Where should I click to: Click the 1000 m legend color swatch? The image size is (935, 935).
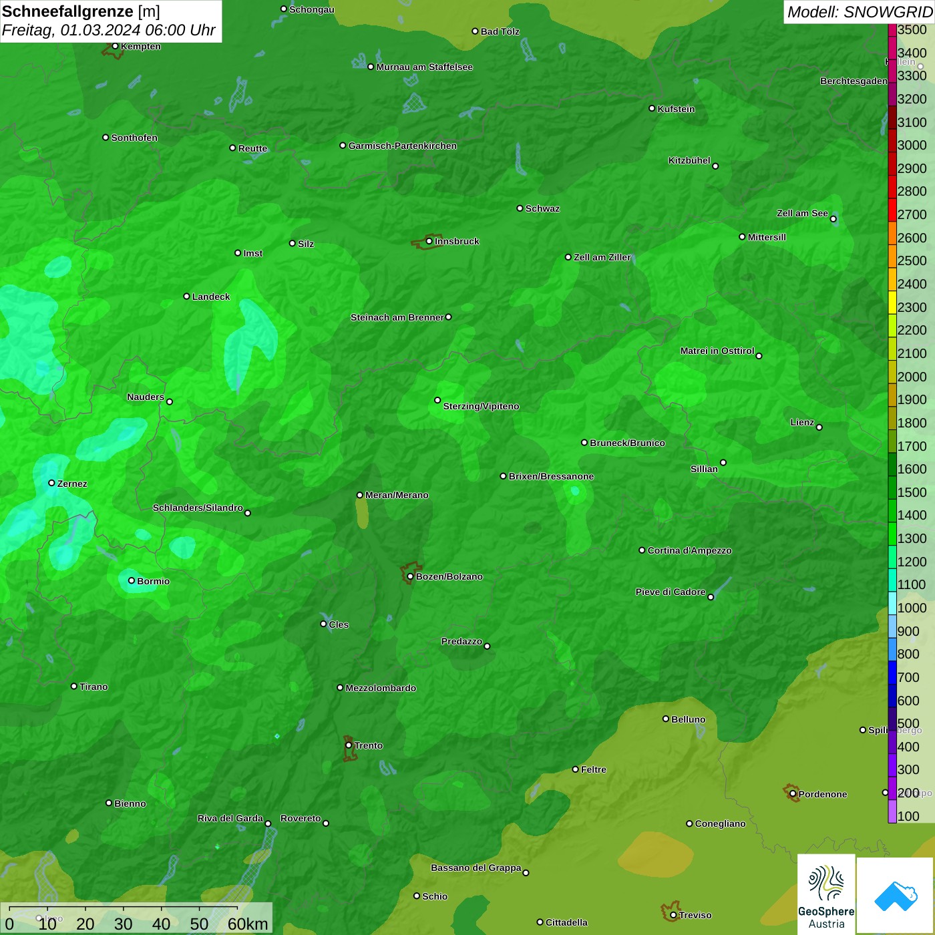(892, 603)
